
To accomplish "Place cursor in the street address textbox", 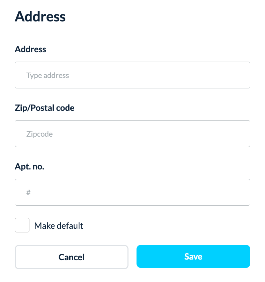I will (132, 75).
